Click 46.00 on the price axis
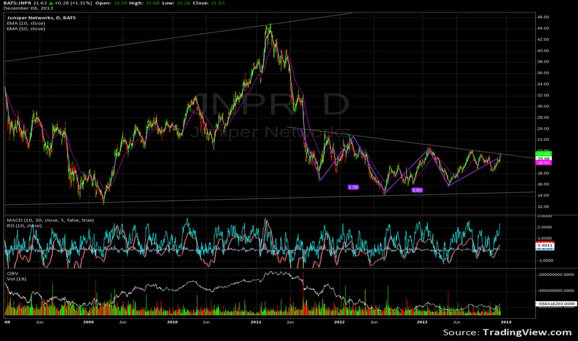The height and width of the screenshot is (341, 578). (543, 17)
